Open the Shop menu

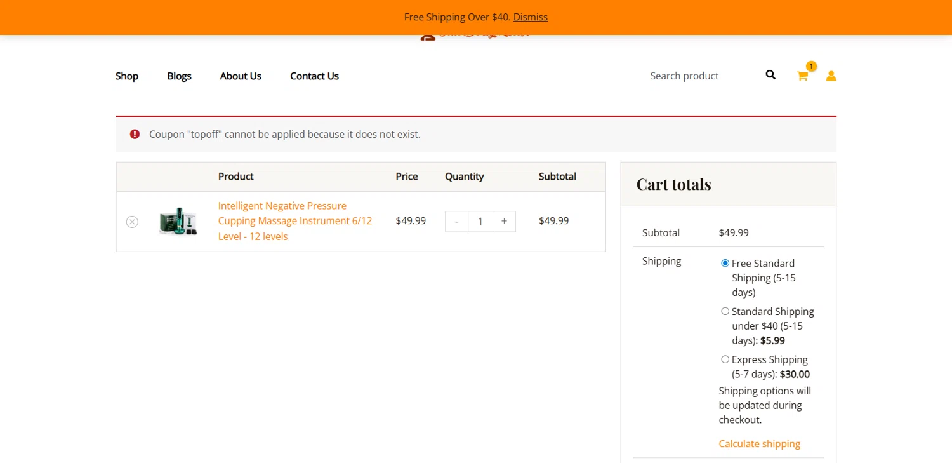(127, 76)
